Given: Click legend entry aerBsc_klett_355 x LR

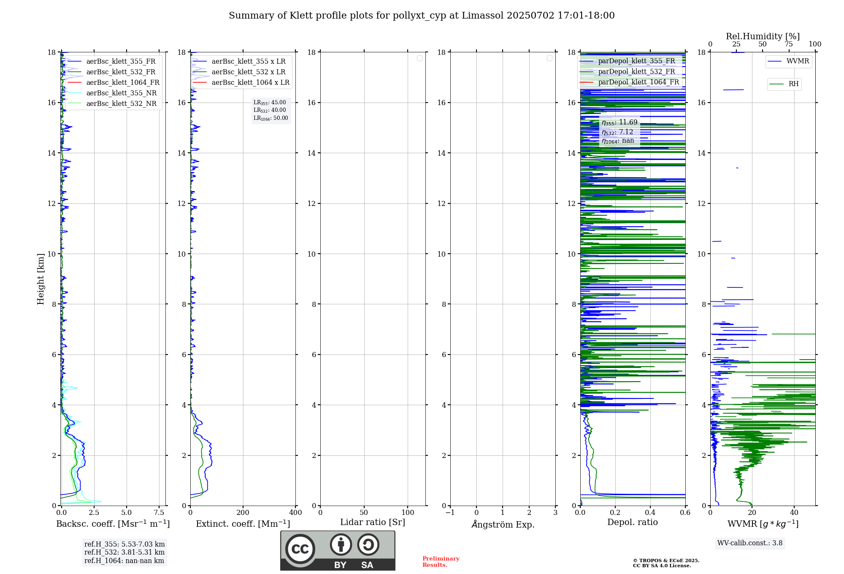Looking at the screenshot, I should pyautogui.click(x=240, y=62).
